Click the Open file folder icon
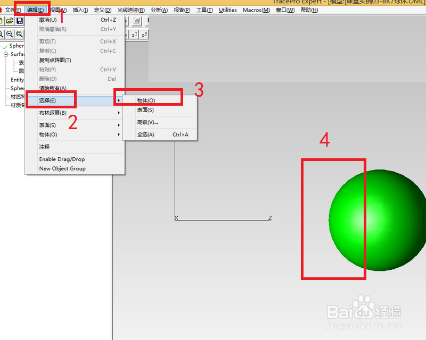Image resolution: width=426 pixels, height=340 pixels. [x=10, y=21]
